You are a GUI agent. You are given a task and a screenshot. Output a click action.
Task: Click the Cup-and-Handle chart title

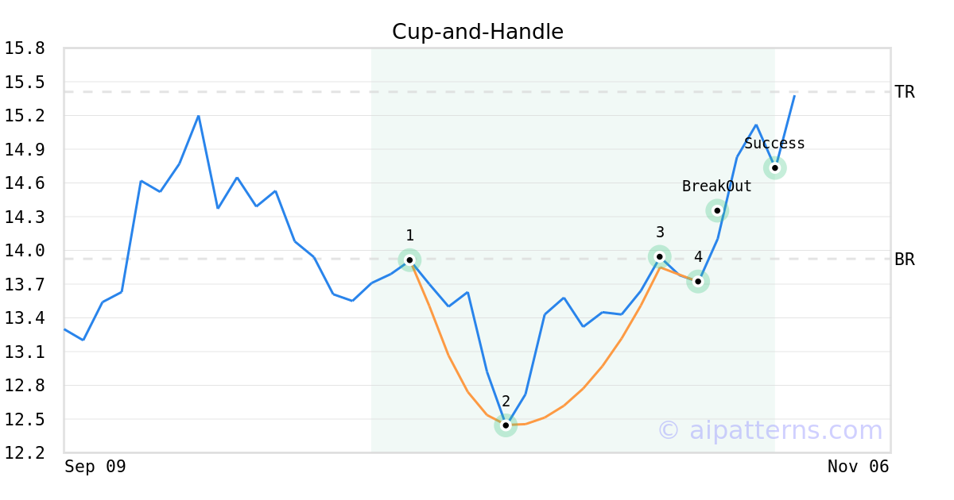click(478, 32)
